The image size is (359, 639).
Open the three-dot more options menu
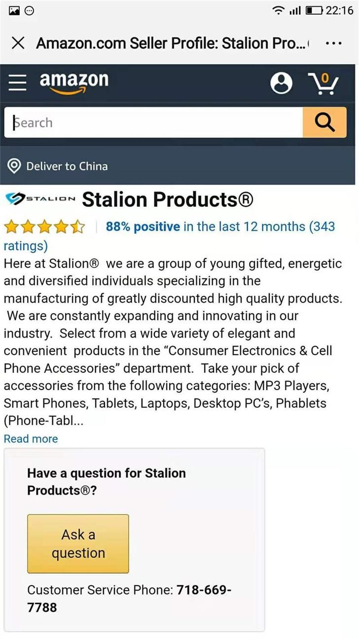coord(333,43)
